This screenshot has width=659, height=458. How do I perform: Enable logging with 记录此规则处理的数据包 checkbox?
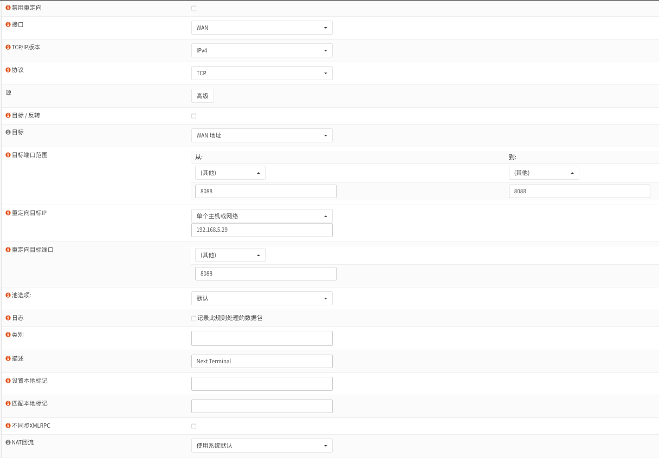coord(194,318)
